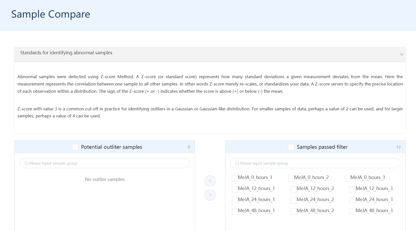Click the Potential outliter samples label
The height and width of the screenshot is (231, 416).
coord(111,147)
